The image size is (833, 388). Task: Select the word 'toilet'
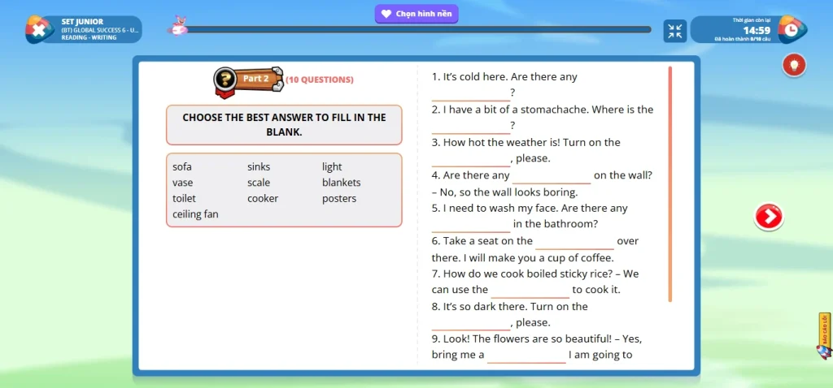(185, 199)
